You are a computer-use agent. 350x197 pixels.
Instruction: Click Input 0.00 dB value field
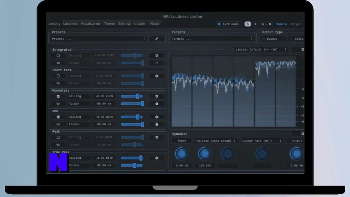coord(182,166)
